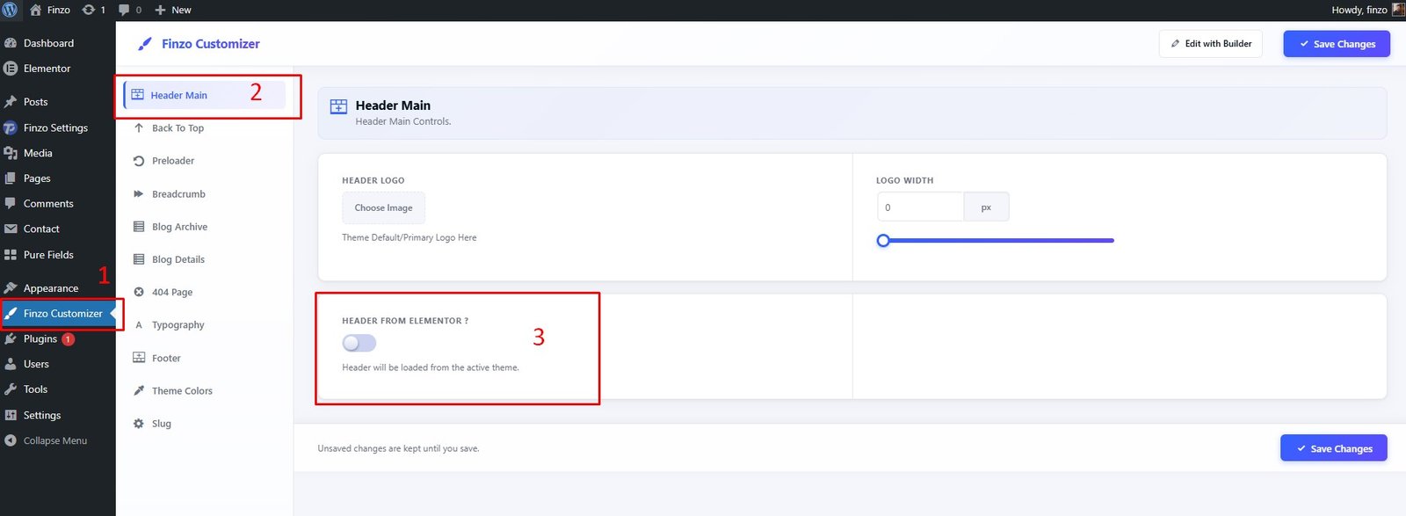This screenshot has width=1406, height=516.
Task: Open the Finzo site home icon
Action: coord(35,10)
